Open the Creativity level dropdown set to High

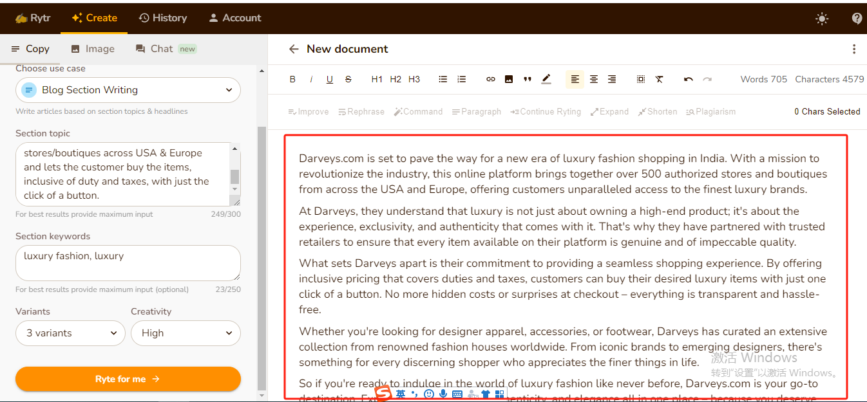click(186, 333)
